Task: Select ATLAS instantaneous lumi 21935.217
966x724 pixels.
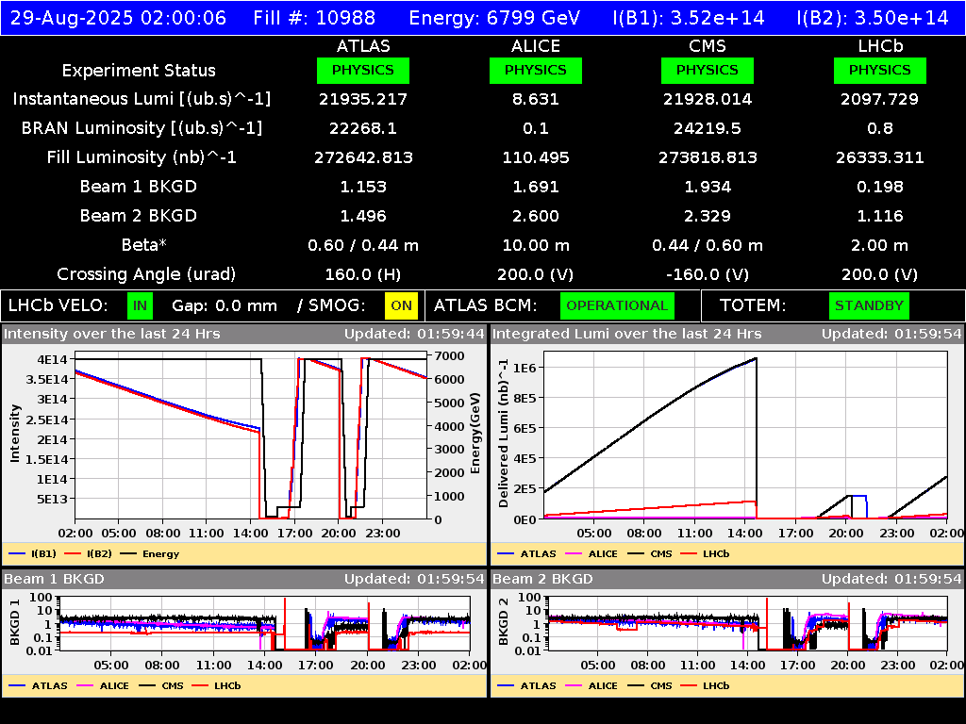Action: coord(363,99)
